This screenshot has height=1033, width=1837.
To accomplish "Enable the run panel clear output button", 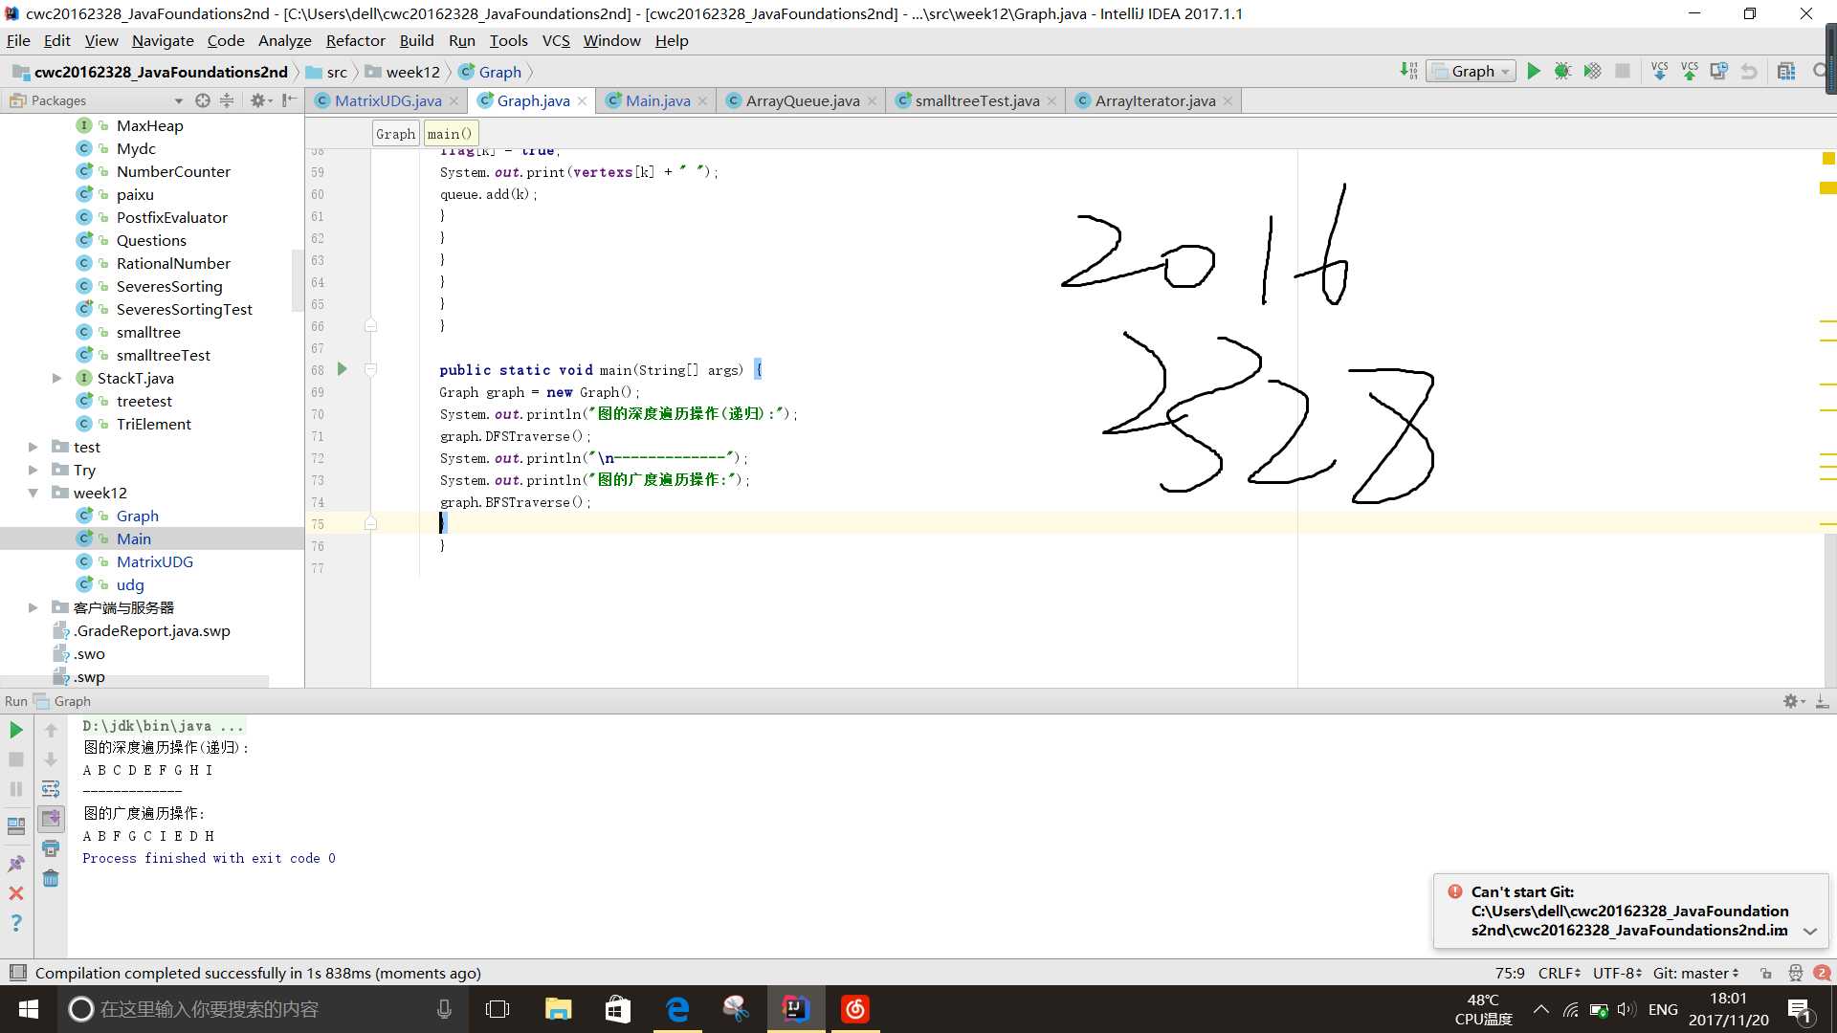I will (x=51, y=878).
